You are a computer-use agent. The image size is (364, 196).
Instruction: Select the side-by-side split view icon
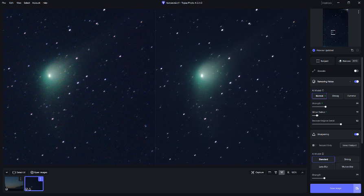pyautogui.click(x=282, y=172)
